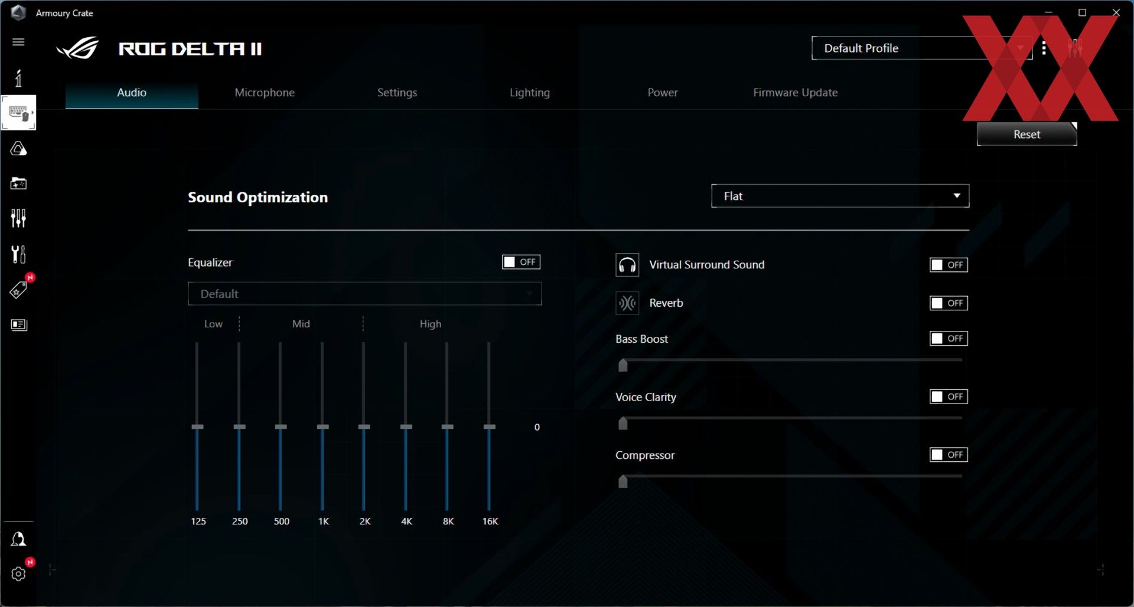Image resolution: width=1134 pixels, height=607 pixels.
Task: Open Tools wrench icon in sidebar
Action: [x=18, y=254]
